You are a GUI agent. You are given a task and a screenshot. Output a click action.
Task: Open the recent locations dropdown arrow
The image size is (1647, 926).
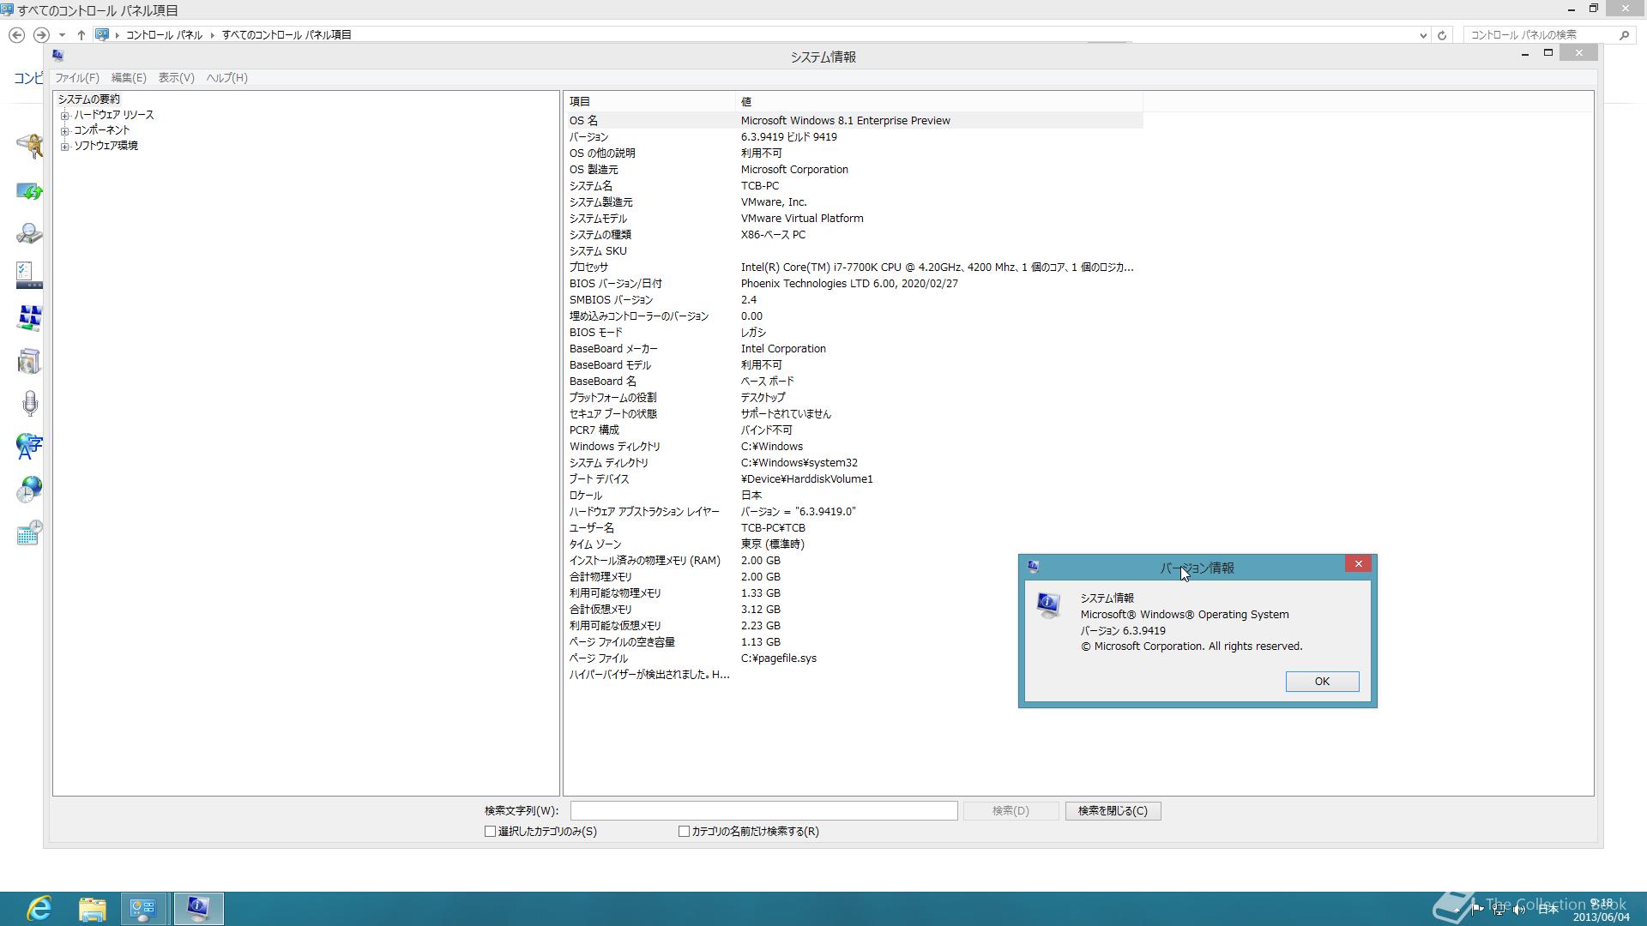[62, 35]
